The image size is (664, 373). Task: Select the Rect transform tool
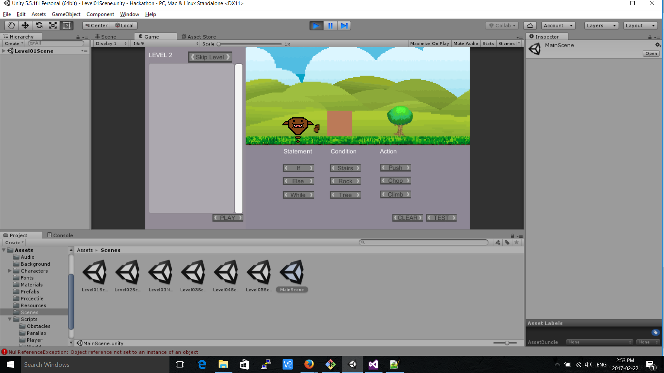[x=67, y=26]
